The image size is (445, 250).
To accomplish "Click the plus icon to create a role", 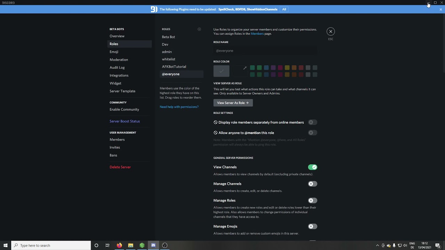I will [x=199, y=29].
